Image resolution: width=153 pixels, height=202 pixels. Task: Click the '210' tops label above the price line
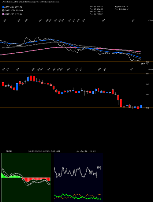[x=103, y=21]
